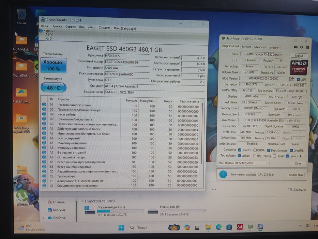This screenshot has width=318, height=239.
Task: Open the Файл menu in CrystalDiskInfo
Action: pos(44,26)
